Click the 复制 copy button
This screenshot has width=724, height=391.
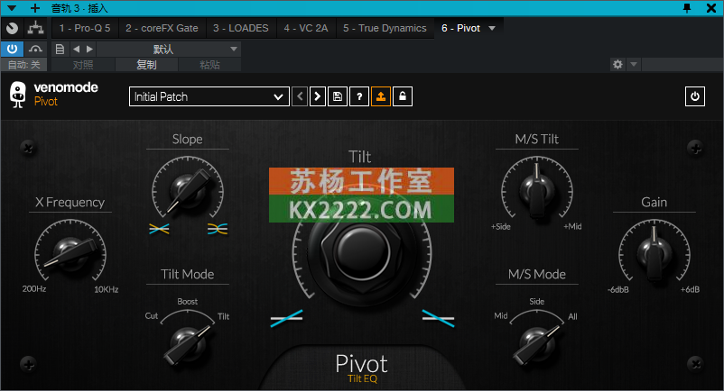[146, 65]
